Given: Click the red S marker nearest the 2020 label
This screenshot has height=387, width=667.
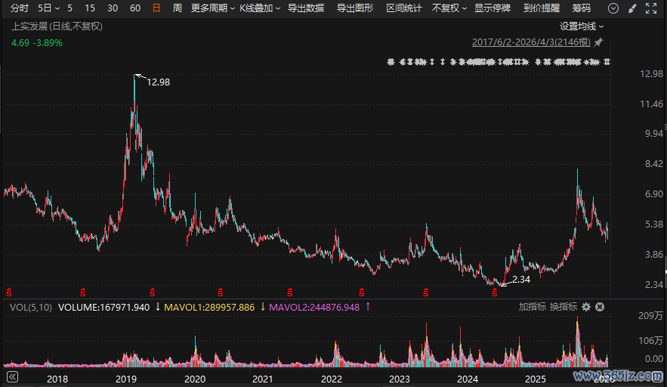Looking at the screenshot, I should pyautogui.click(x=221, y=293).
